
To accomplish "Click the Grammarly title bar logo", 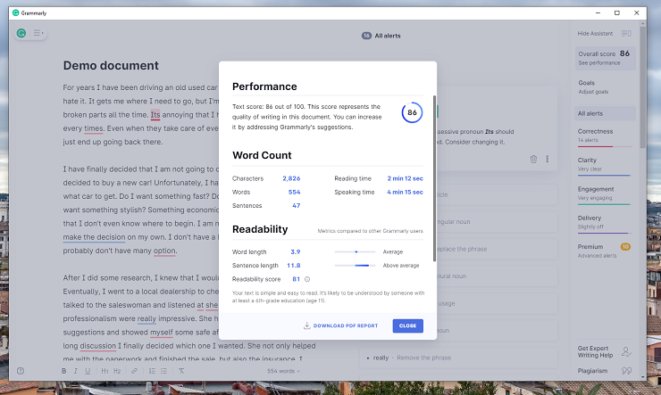I will [15, 13].
